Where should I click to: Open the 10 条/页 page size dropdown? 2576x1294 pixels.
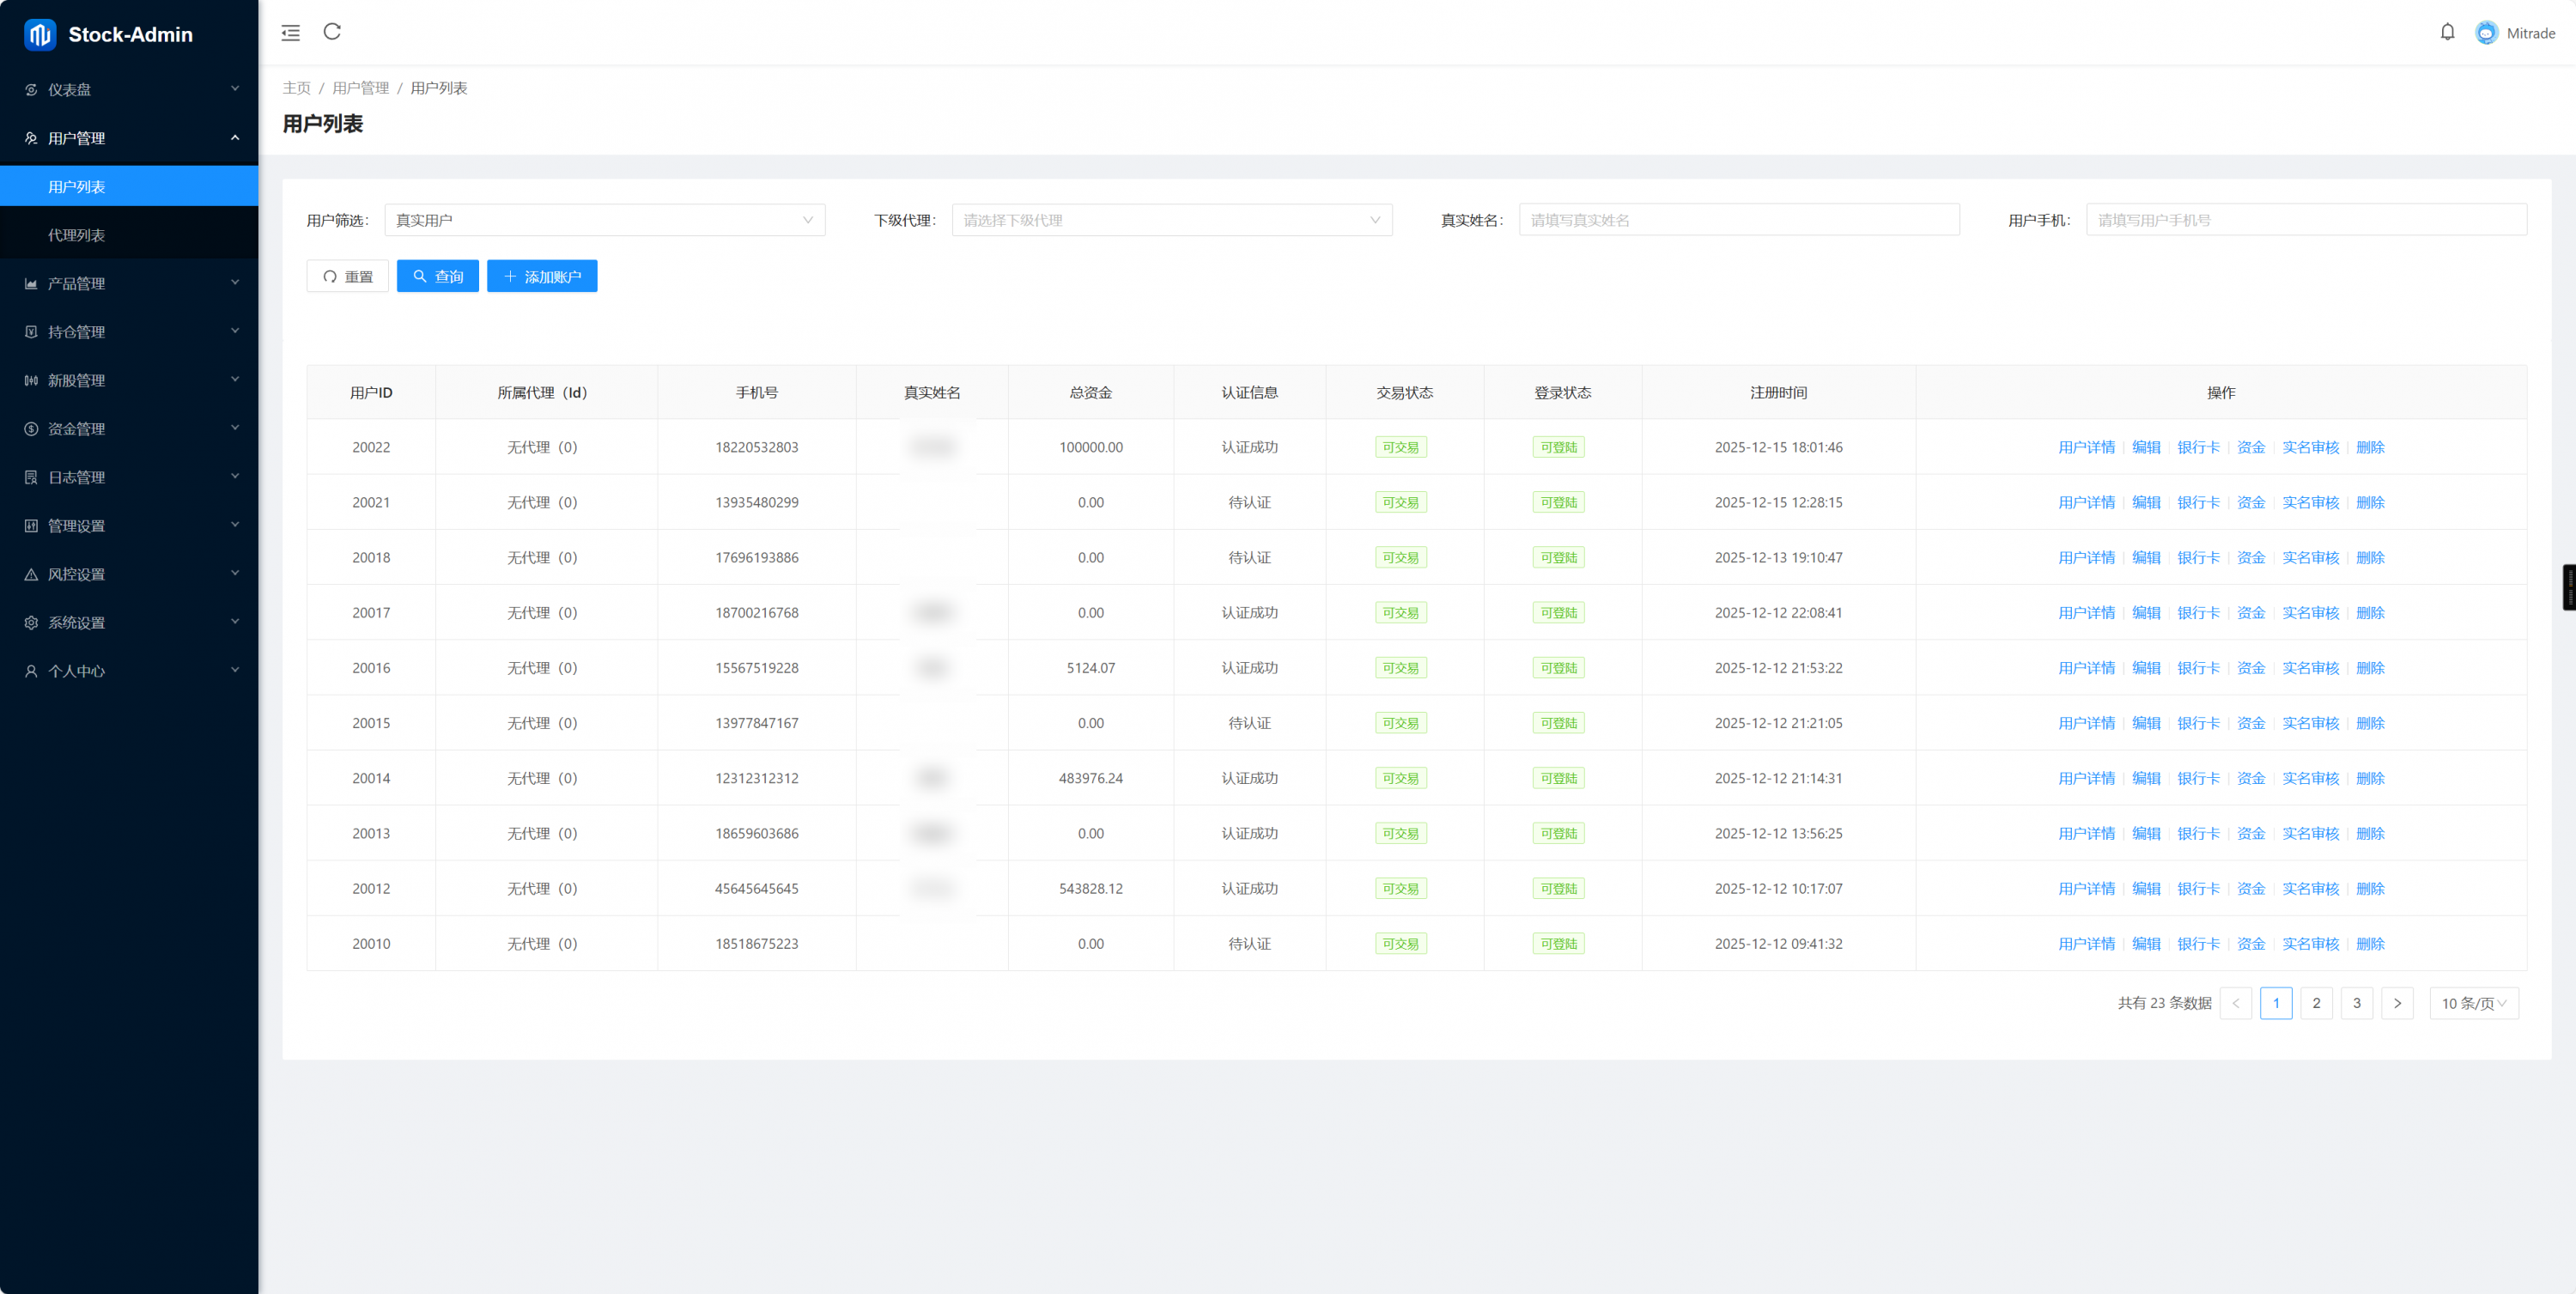point(2473,1003)
